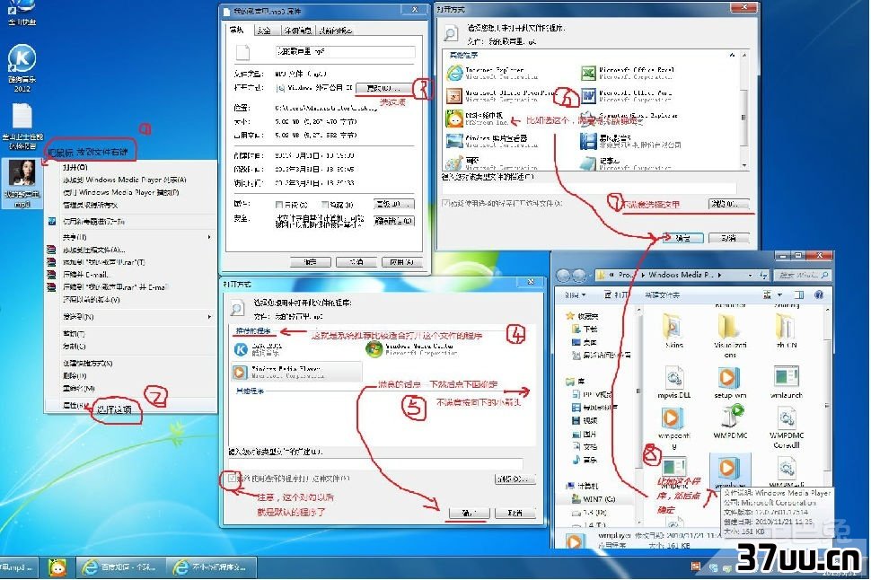Open the PPStream icon on the taskbar
Image resolution: width=871 pixels, height=580 pixels.
click(57, 567)
